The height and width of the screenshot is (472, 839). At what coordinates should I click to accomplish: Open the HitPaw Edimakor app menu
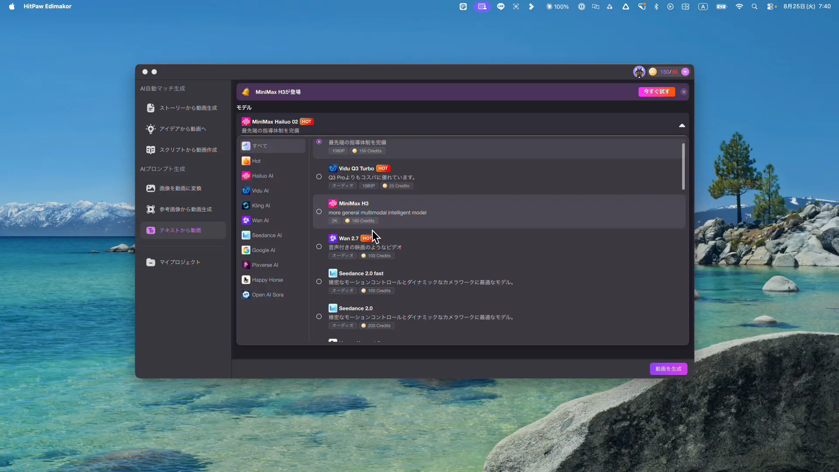click(48, 7)
